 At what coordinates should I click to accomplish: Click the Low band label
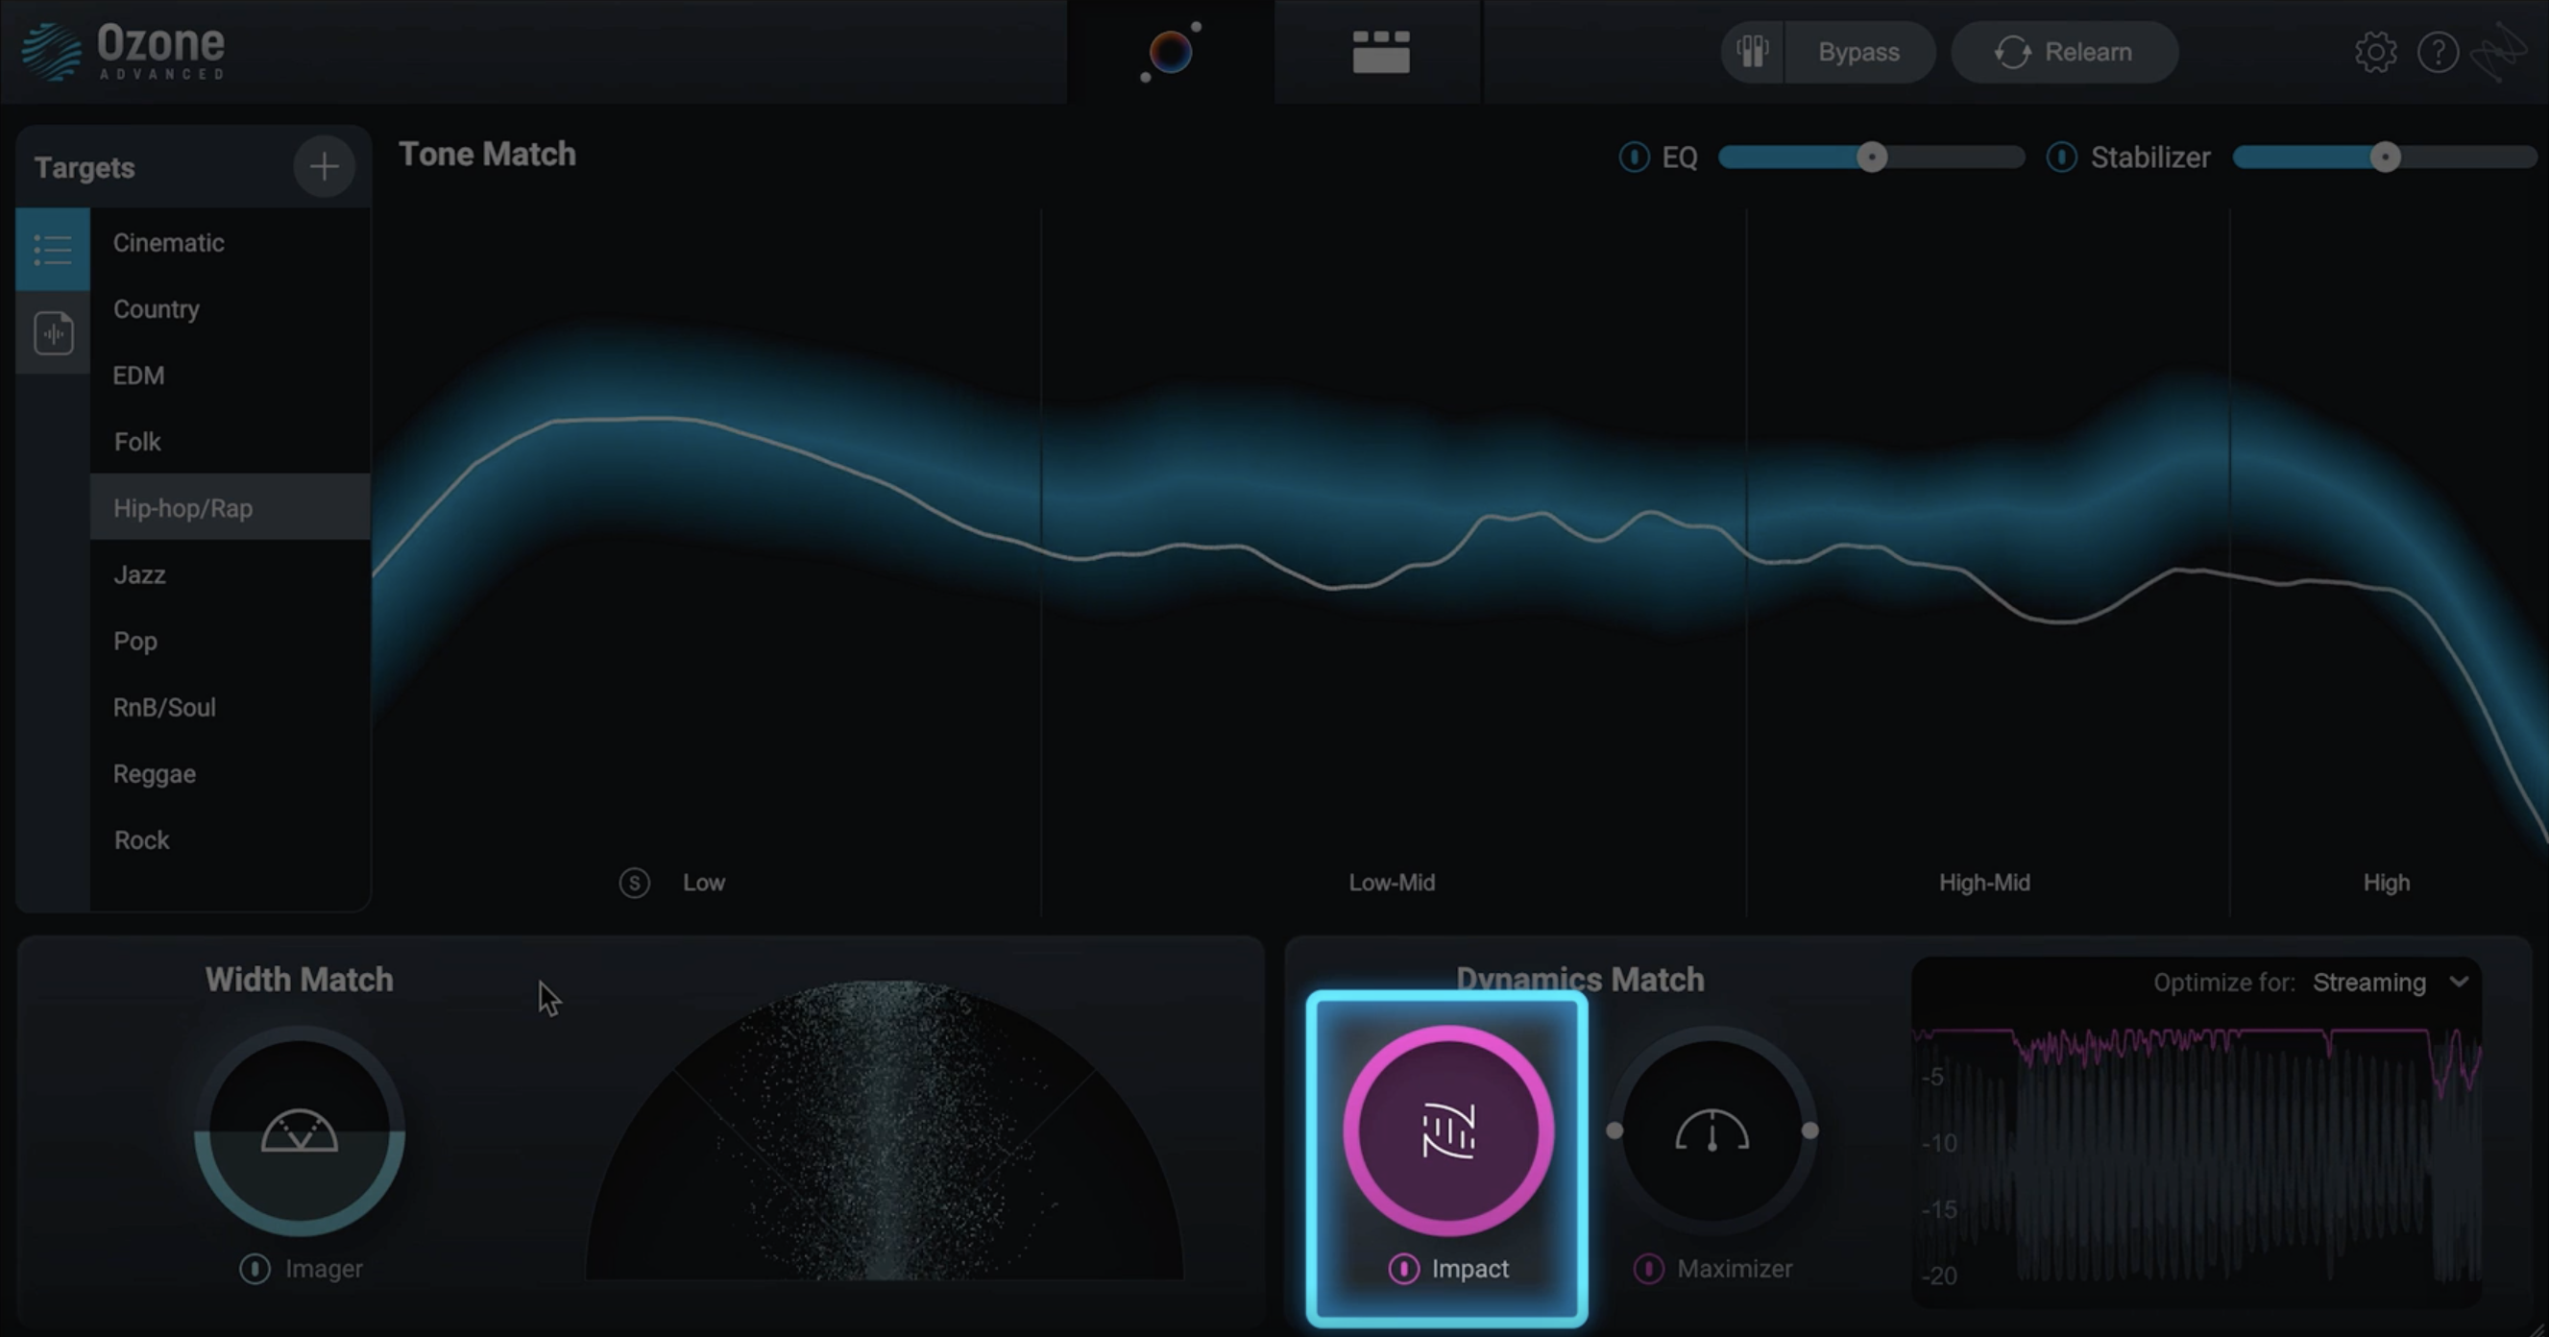click(x=704, y=882)
